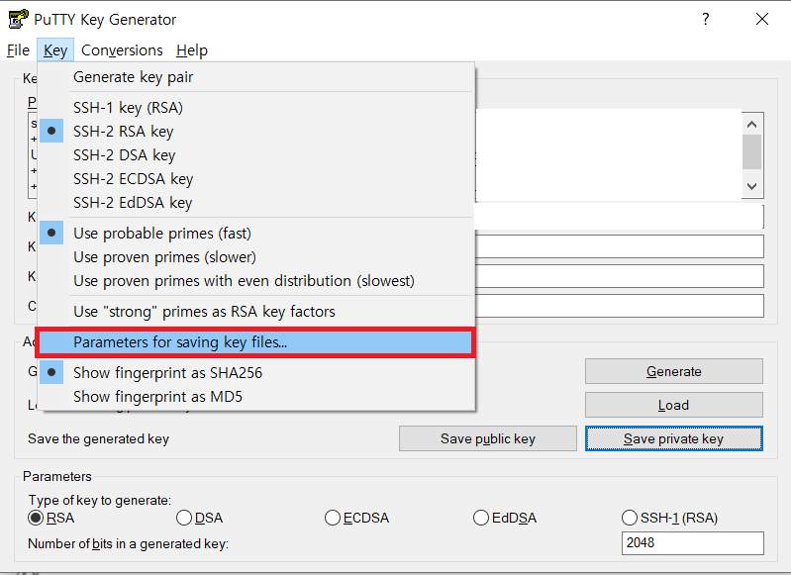Screen dimensions: 791x575
Task: Click Save private key button
Action: point(673,438)
